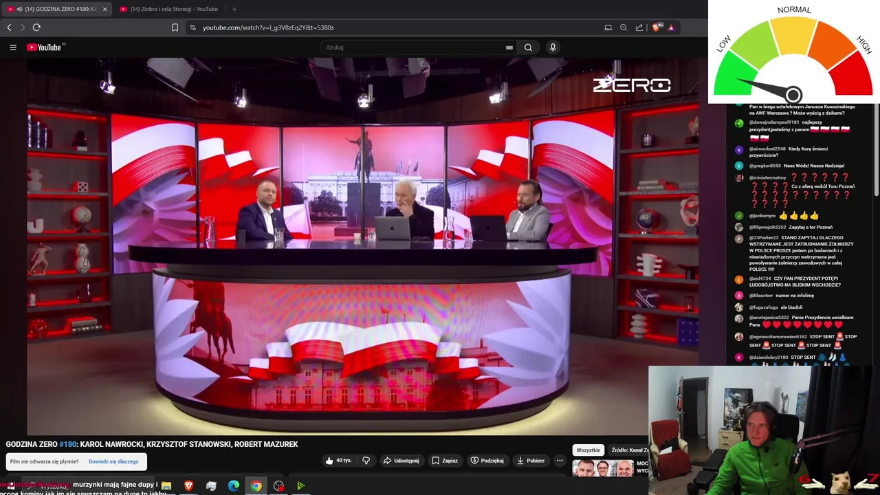
Task: Open File Explorer from the taskbar
Action: click(166, 486)
